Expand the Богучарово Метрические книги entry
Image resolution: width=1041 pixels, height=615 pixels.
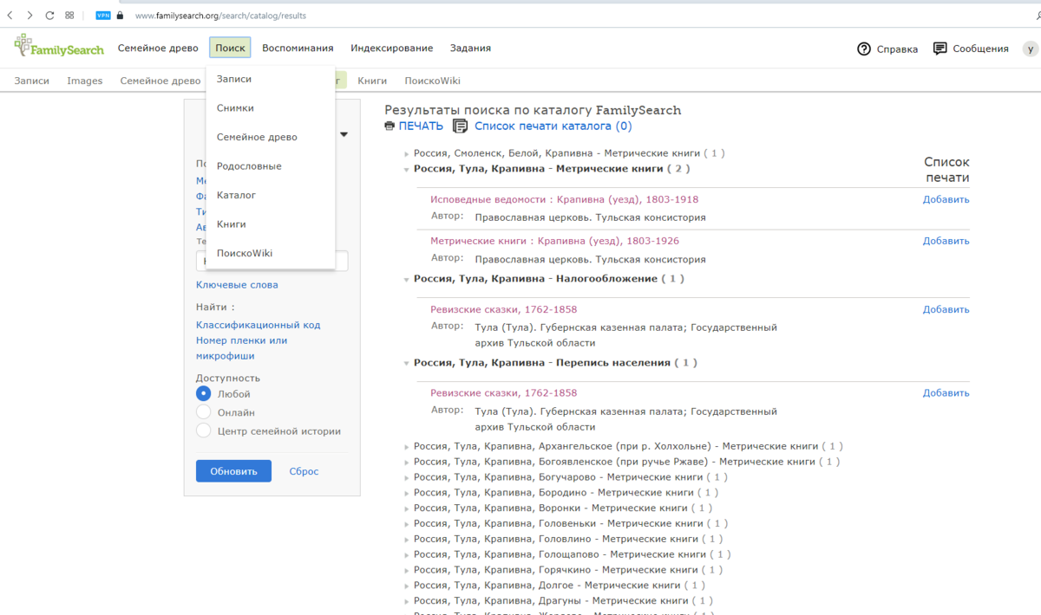click(407, 477)
